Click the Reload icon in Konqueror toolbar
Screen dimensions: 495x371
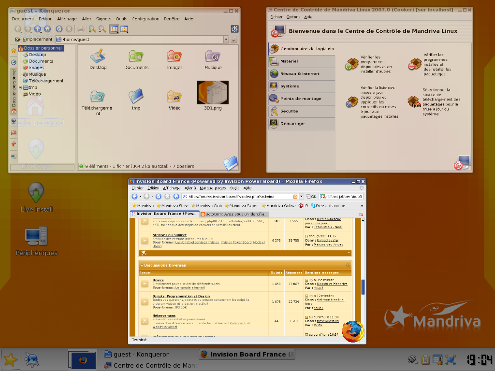click(x=59, y=29)
